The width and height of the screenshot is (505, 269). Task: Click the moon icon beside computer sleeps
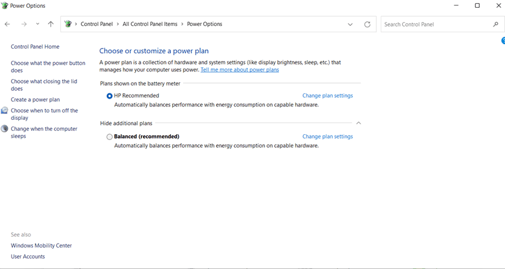click(x=5, y=129)
